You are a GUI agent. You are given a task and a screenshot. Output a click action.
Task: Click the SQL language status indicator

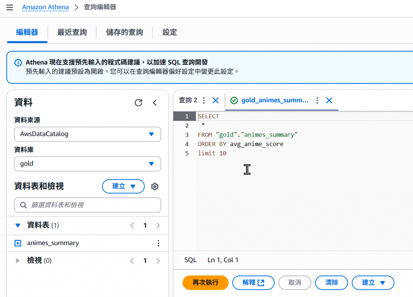point(190,260)
